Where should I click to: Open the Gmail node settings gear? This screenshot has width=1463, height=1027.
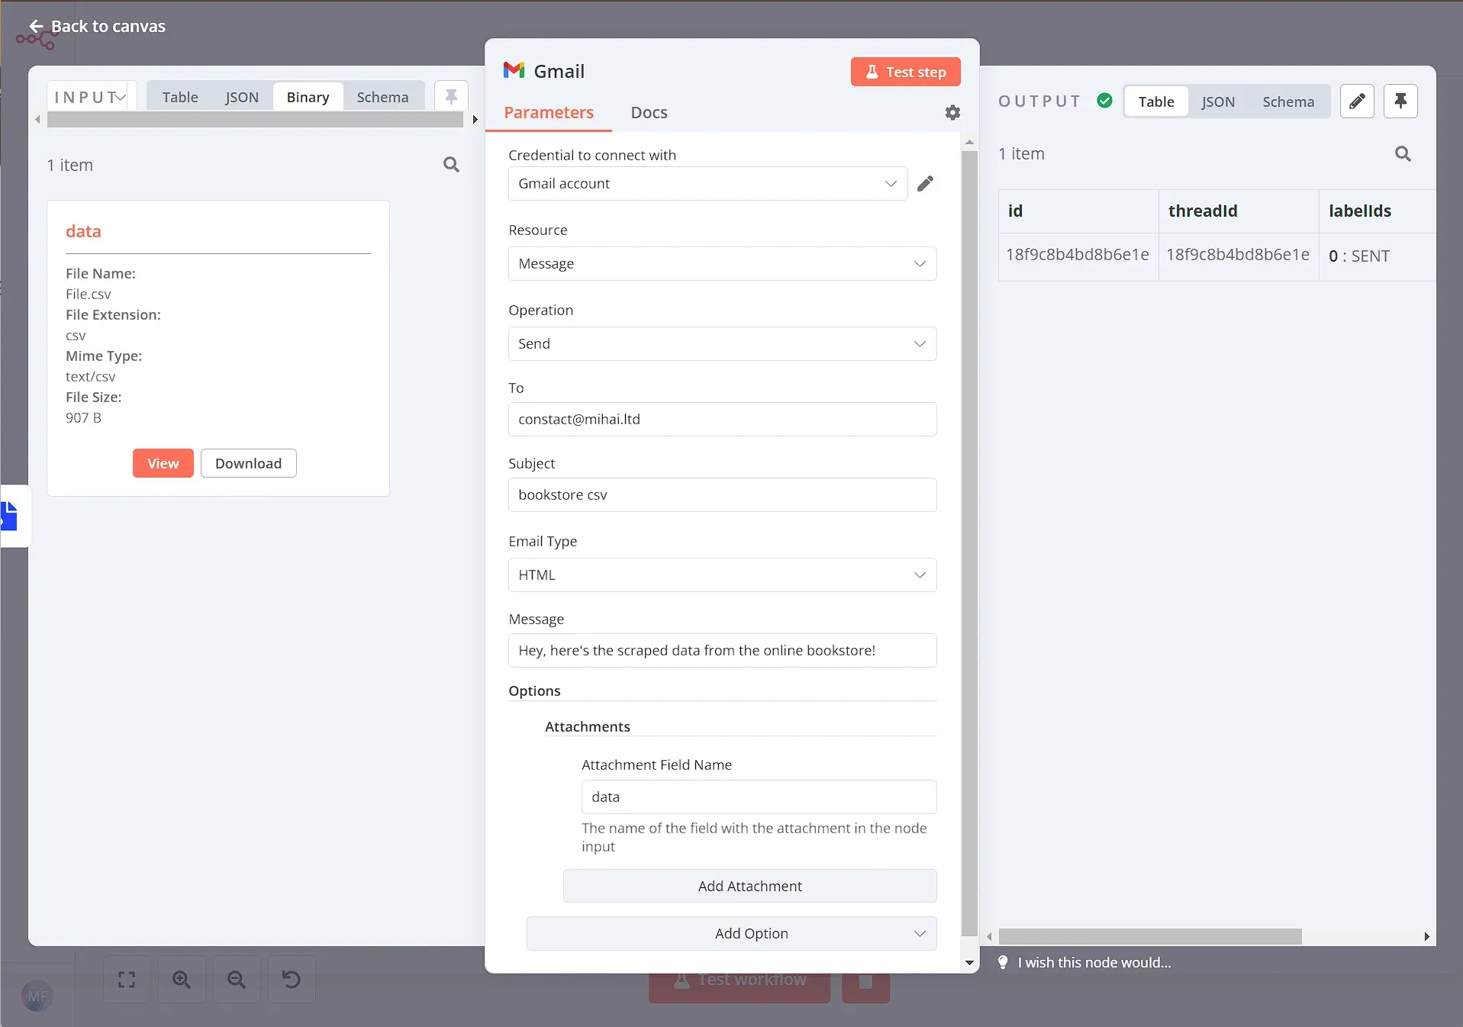point(952,112)
